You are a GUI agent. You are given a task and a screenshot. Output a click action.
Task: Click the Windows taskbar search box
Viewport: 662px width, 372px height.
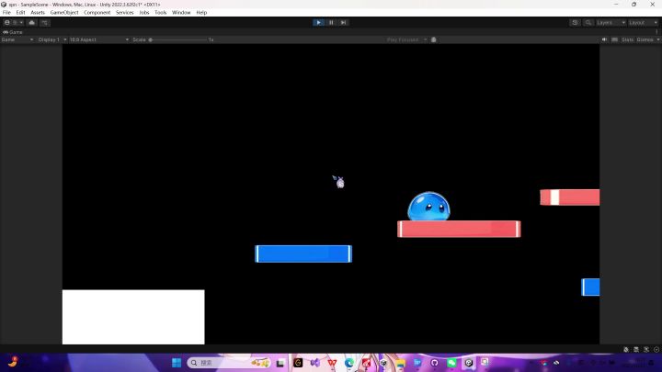[x=229, y=363]
